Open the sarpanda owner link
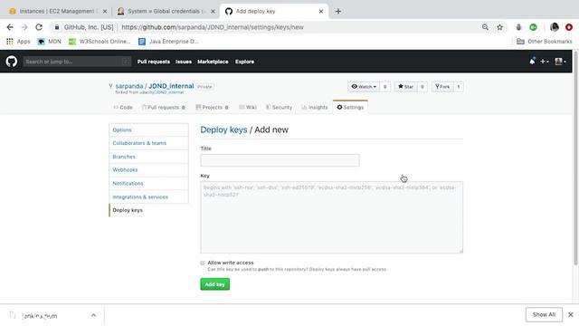Screen dimensions: 579x326 pos(128,86)
